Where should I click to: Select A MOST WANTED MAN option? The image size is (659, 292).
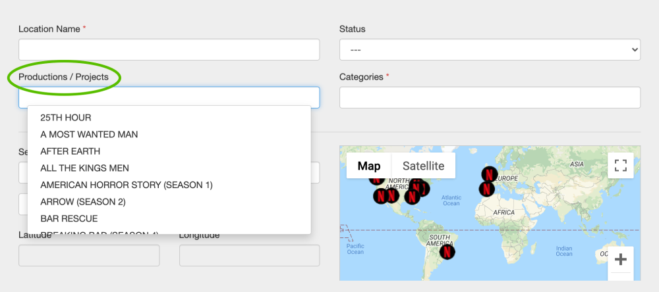(x=89, y=134)
